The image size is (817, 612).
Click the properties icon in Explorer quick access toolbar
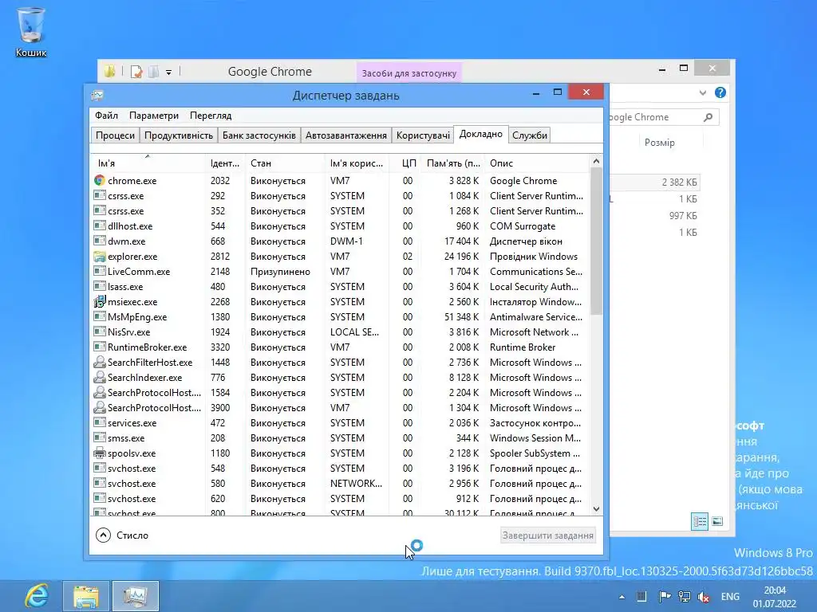(x=136, y=71)
